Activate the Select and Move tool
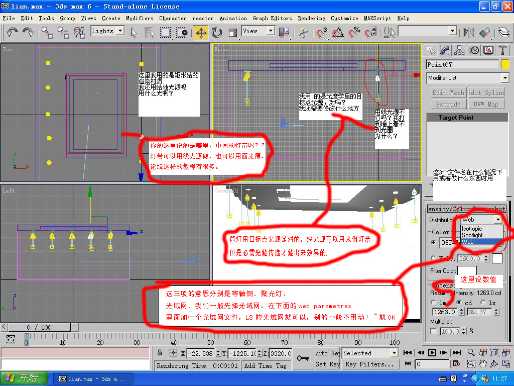The width and height of the screenshot is (514, 386). pyautogui.click(x=201, y=33)
